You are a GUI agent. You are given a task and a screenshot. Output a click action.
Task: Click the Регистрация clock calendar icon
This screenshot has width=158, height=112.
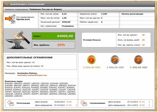click(x=11, y=103)
